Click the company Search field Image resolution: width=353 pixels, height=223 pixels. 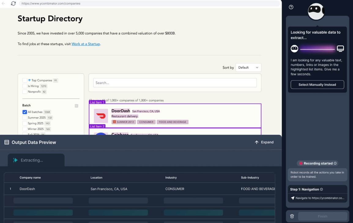click(175, 83)
